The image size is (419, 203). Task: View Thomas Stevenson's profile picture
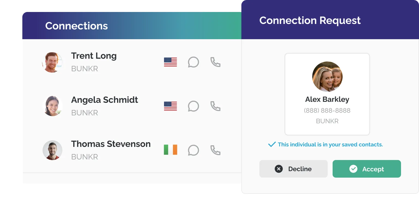click(x=53, y=150)
